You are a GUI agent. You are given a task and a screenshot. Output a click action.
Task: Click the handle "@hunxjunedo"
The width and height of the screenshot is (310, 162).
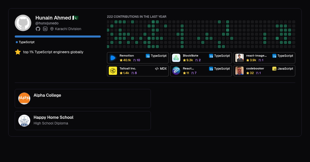(x=47, y=23)
